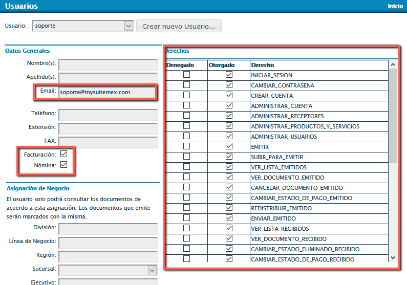
Task: Focus the Teléfono input field
Action: click(x=108, y=114)
